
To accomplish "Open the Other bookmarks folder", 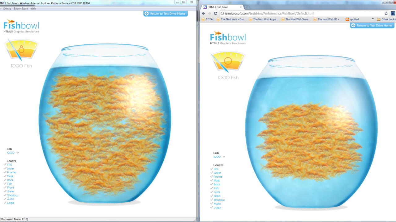I will point(386,19).
